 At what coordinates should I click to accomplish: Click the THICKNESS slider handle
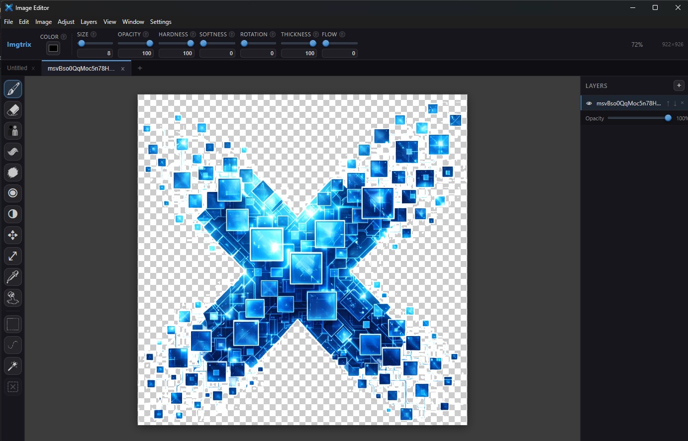click(312, 43)
